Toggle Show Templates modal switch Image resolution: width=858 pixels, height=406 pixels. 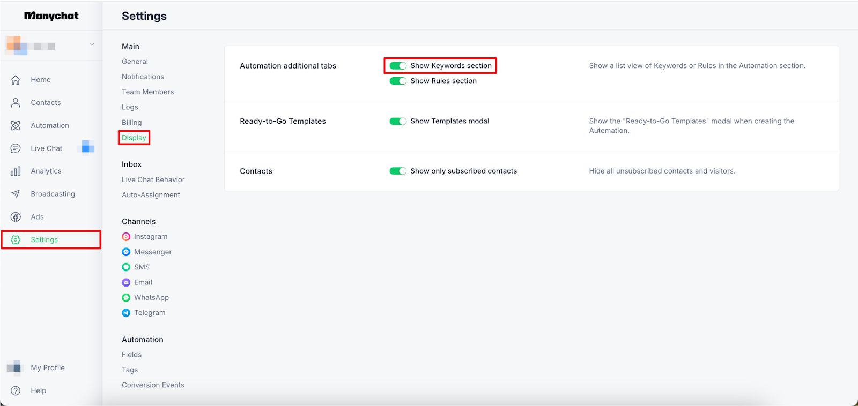tap(398, 121)
